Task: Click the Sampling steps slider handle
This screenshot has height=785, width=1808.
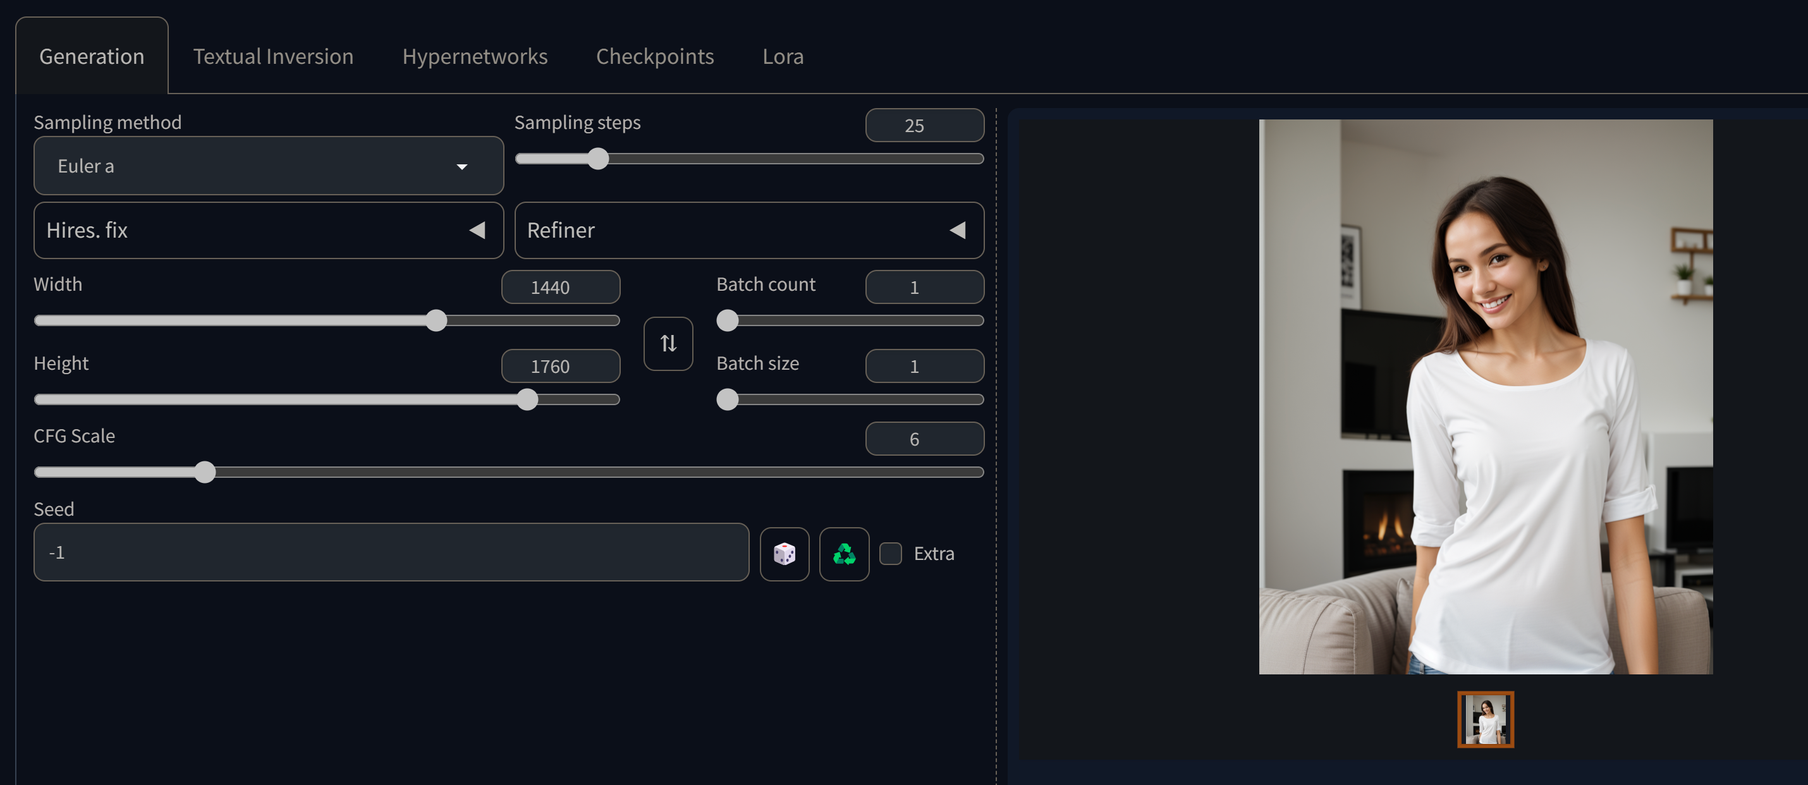Action: [597, 159]
